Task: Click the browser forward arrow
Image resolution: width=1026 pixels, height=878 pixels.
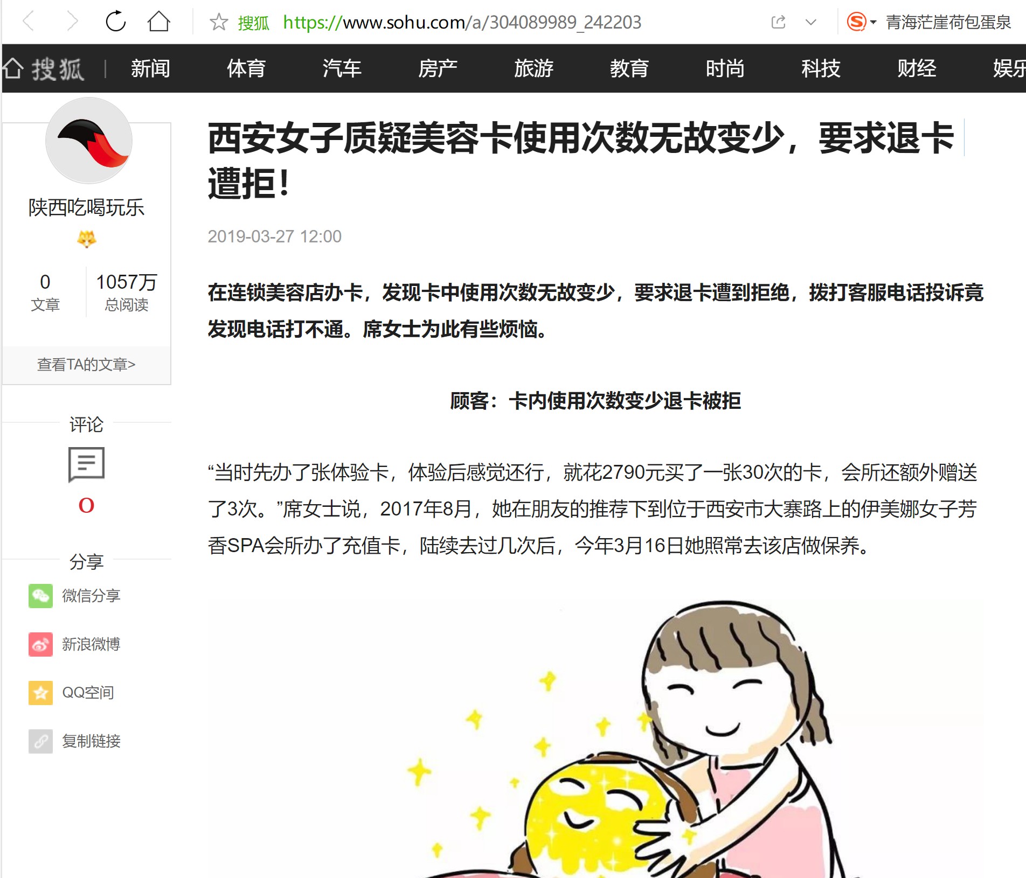Action: point(72,22)
